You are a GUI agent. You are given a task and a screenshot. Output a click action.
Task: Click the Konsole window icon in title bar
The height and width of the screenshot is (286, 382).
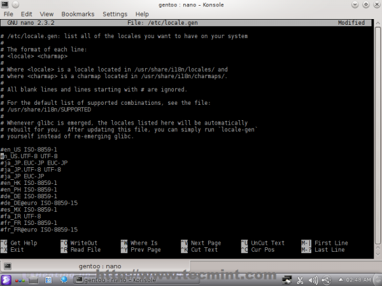4,4
